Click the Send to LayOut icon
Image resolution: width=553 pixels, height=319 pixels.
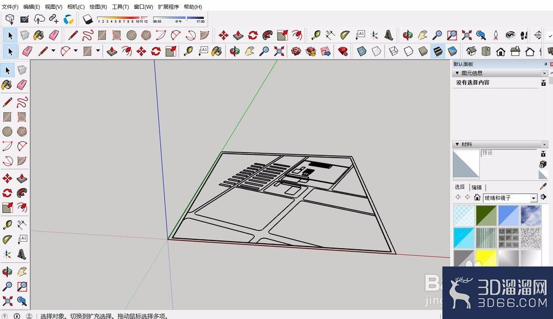pos(326,51)
